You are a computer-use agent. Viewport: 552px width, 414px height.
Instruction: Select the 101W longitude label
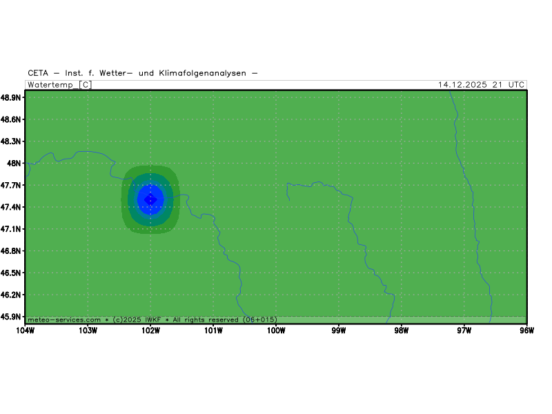tap(213, 330)
